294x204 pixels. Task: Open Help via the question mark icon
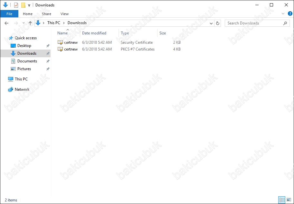[x=290, y=14]
